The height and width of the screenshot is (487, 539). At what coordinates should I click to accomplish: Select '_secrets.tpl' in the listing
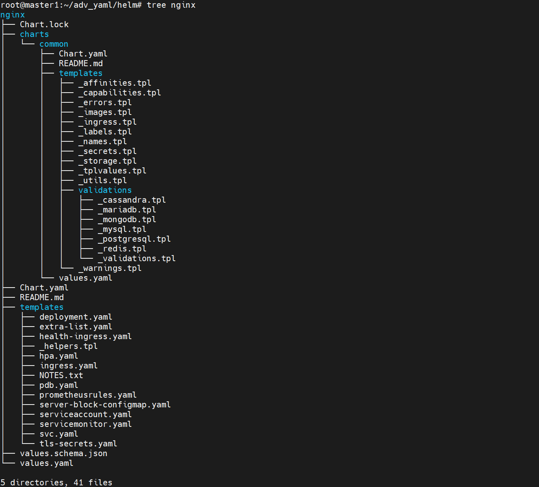[x=107, y=151]
